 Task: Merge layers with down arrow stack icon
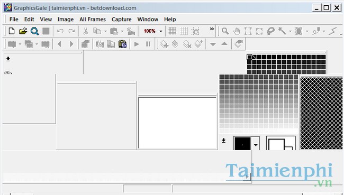[198, 44]
